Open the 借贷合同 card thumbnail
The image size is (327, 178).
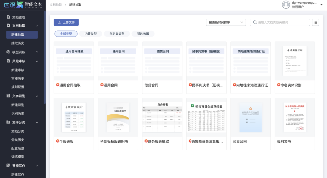pos(162,61)
